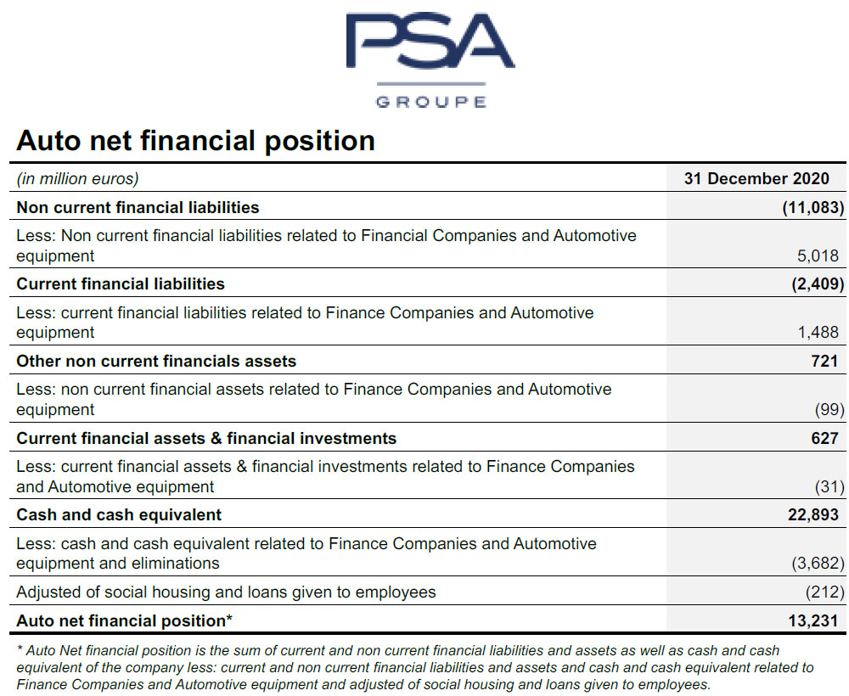Select the bold "Current financial liabilities" row label
Viewport: 849px width, 696px height.
(121, 283)
